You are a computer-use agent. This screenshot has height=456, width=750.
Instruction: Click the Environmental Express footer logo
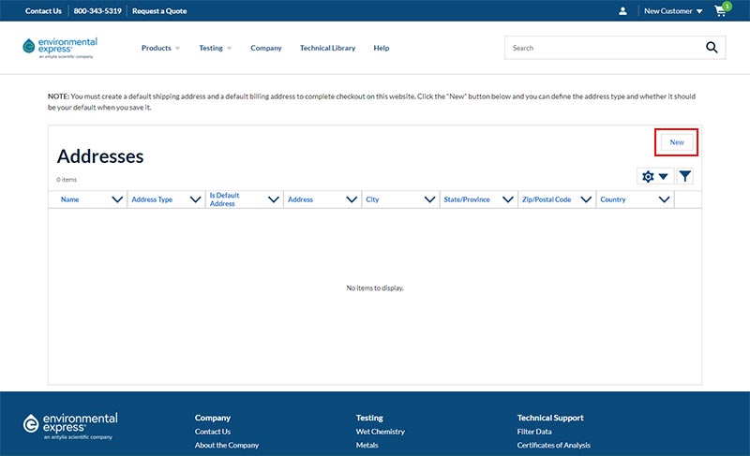[x=69, y=425]
